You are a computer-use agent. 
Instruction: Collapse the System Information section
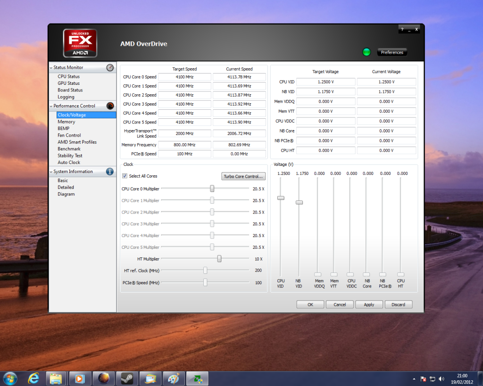pyautogui.click(x=51, y=172)
